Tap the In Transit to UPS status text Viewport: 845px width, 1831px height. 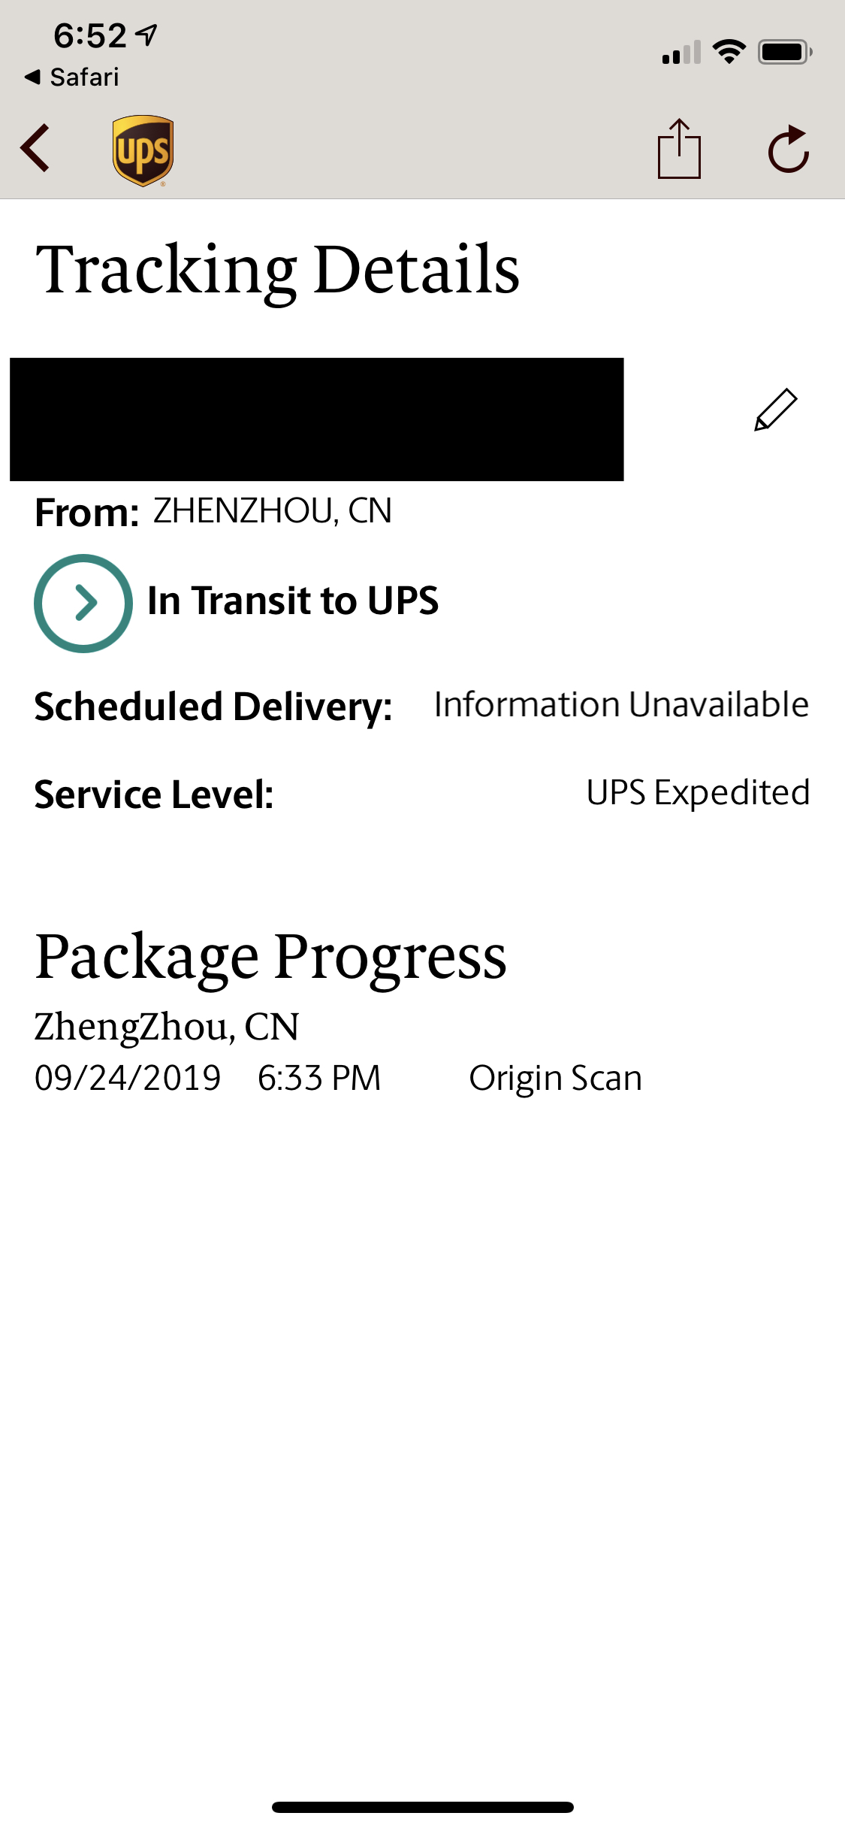[293, 601]
